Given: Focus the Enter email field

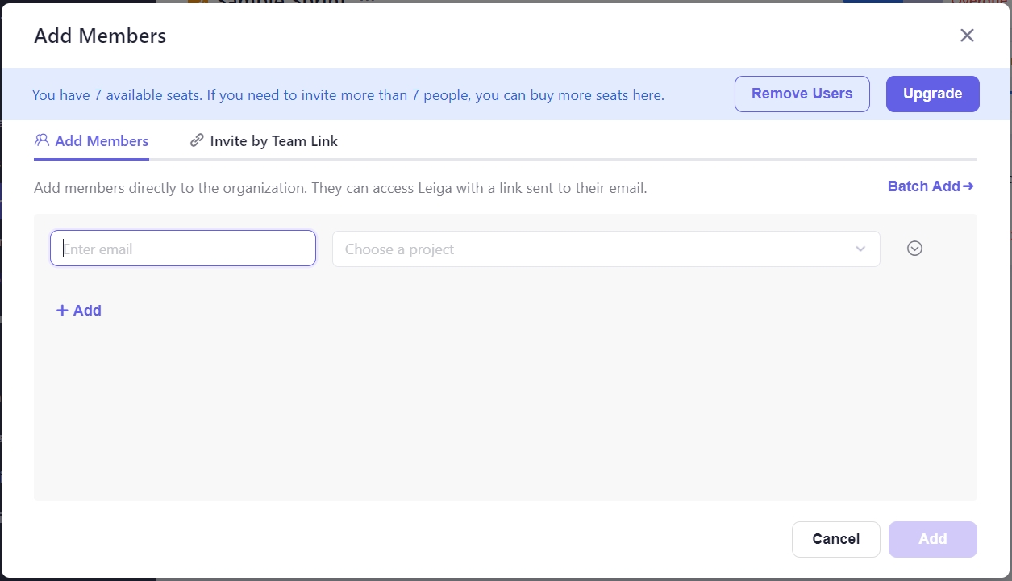Looking at the screenshot, I should 183,249.
